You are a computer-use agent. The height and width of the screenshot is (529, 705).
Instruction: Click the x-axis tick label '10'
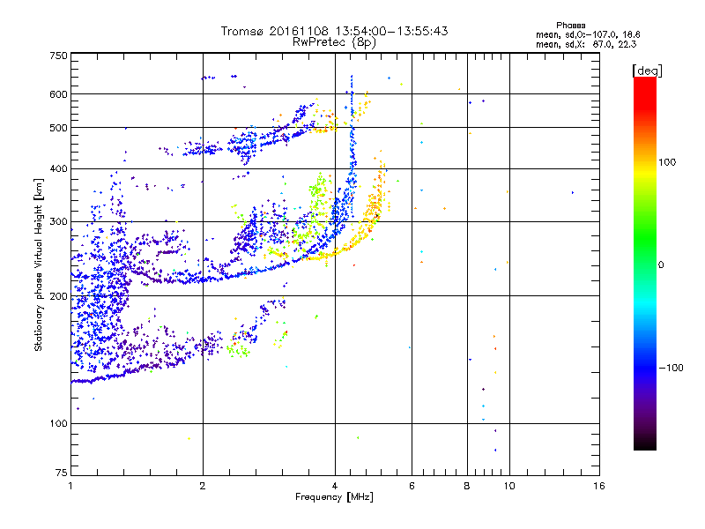pos(509,486)
